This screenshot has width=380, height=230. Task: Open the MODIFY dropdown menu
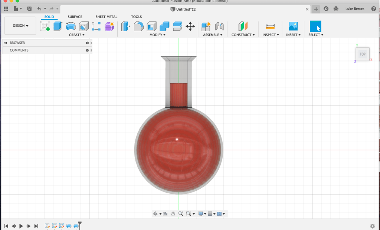point(157,35)
